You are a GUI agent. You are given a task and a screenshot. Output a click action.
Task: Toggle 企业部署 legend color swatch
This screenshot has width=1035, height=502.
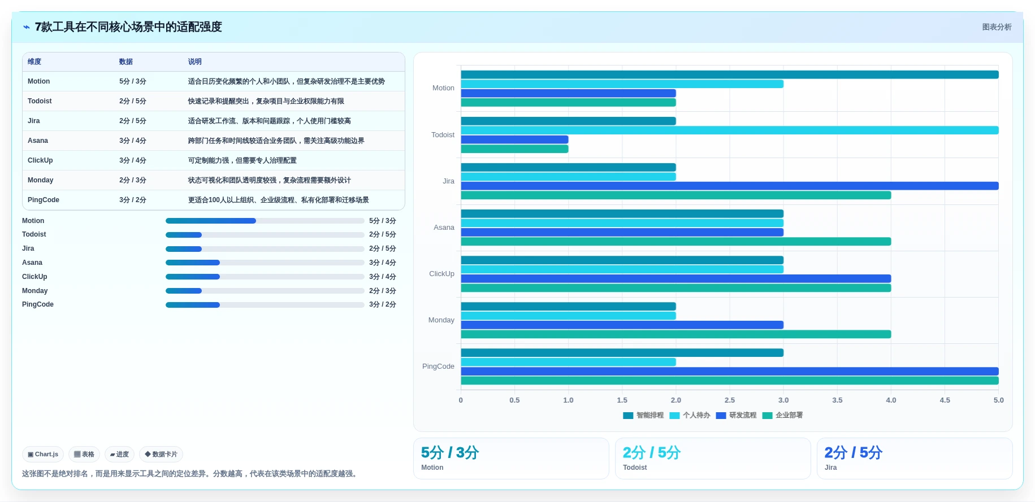[767, 416]
